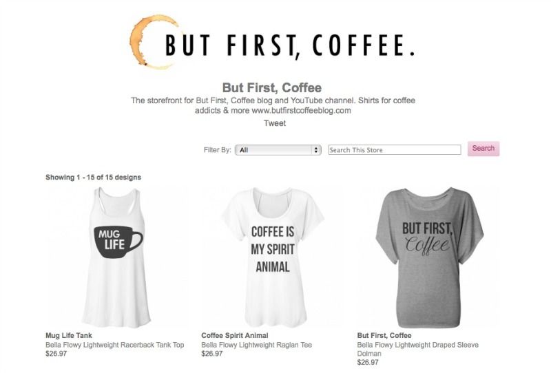Click the Tweet link
551x373 pixels.
point(275,123)
